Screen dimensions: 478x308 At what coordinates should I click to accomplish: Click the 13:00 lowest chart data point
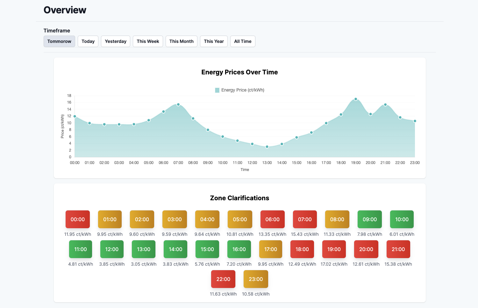[x=267, y=147]
